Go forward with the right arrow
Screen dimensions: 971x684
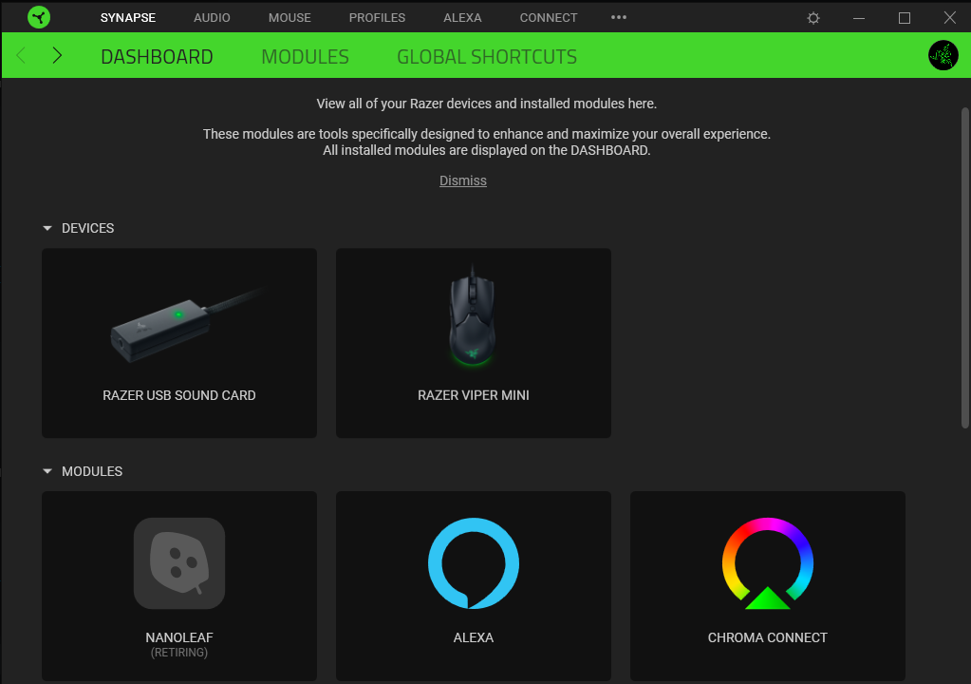coord(57,56)
